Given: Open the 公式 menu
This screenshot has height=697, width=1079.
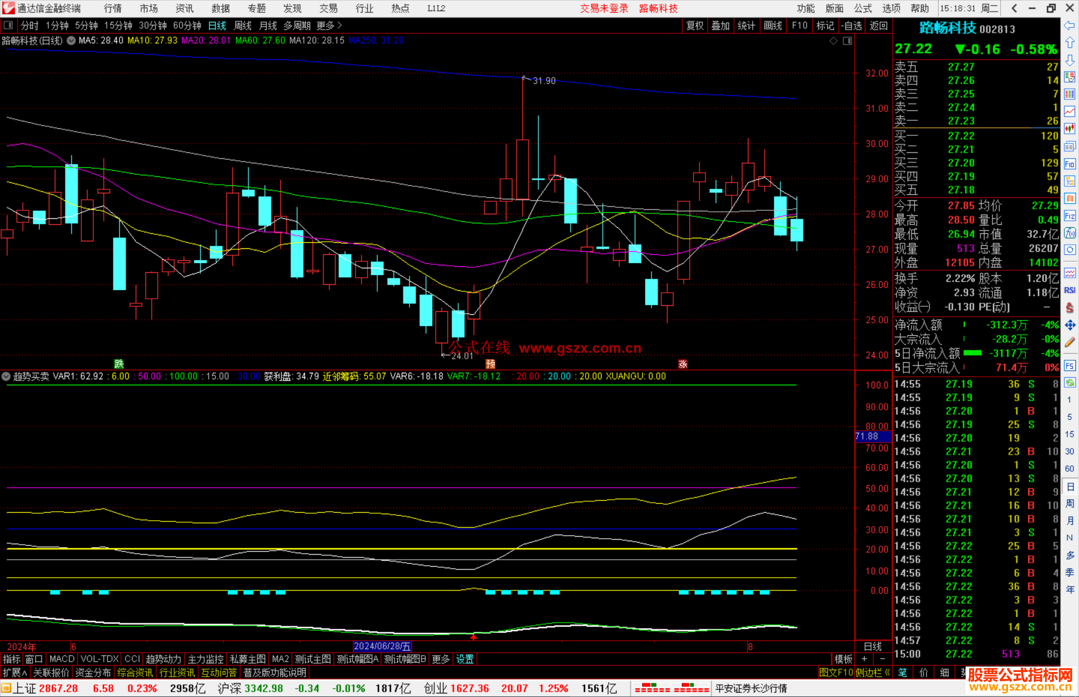Looking at the screenshot, I should [x=863, y=8].
